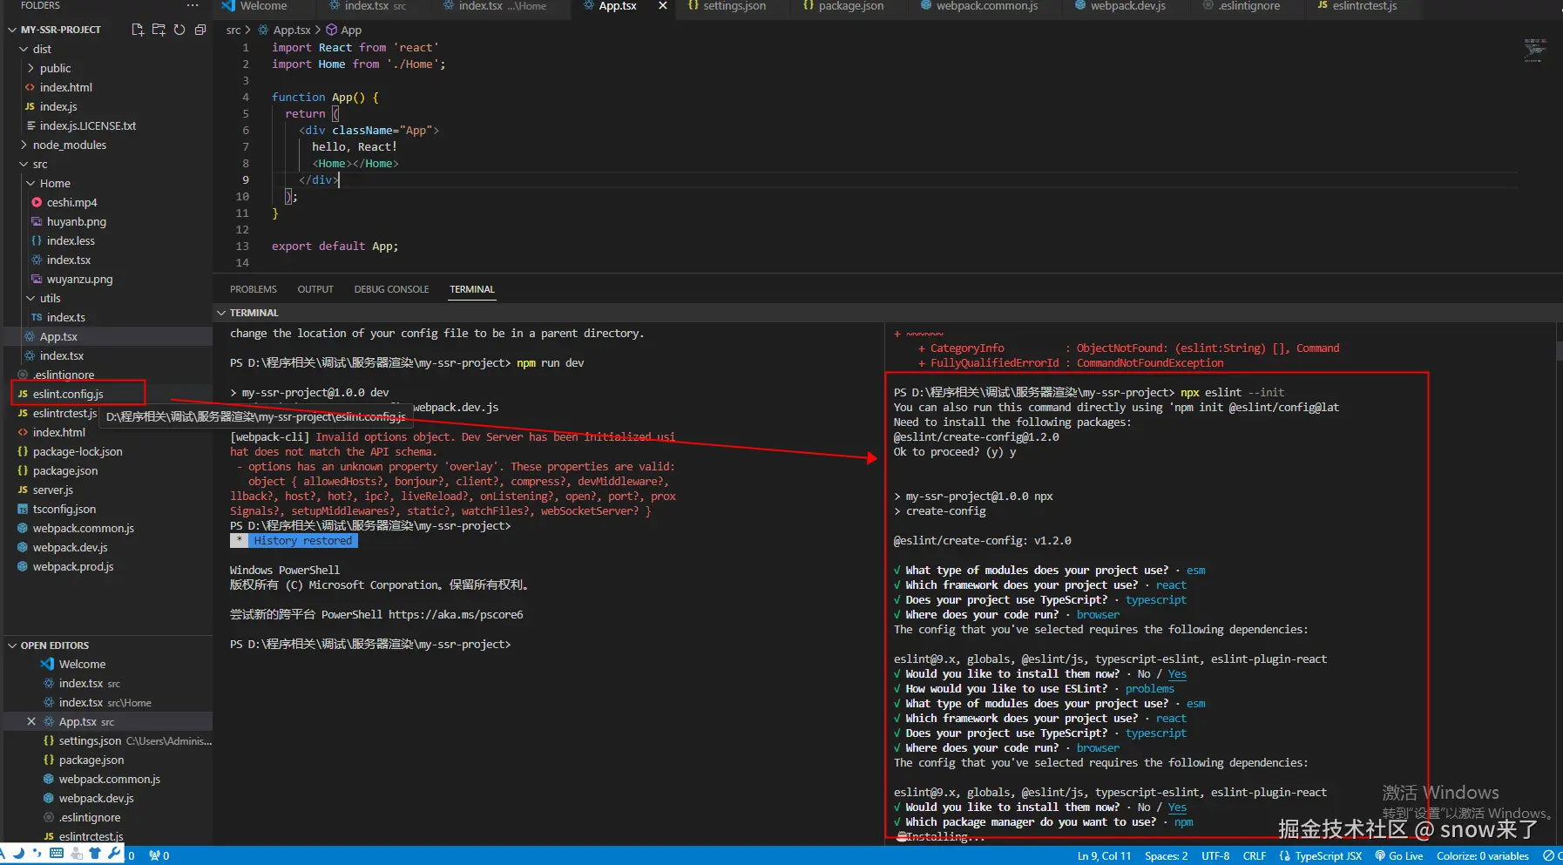Toggle the moon icon in input method bar
The height and width of the screenshot is (865, 1563).
(x=17, y=854)
